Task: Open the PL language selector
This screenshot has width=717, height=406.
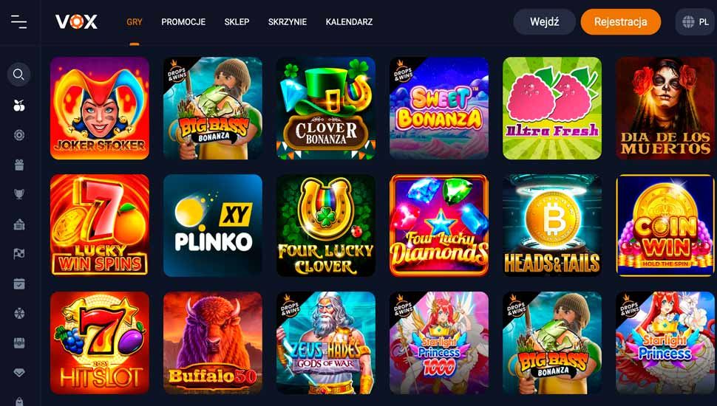Action: [x=696, y=21]
